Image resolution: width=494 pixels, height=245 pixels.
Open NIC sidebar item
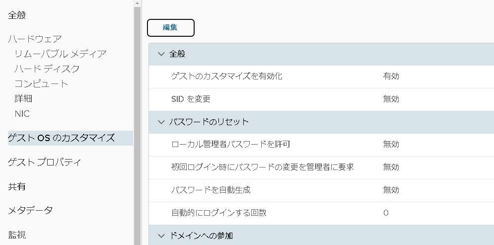[22, 113]
